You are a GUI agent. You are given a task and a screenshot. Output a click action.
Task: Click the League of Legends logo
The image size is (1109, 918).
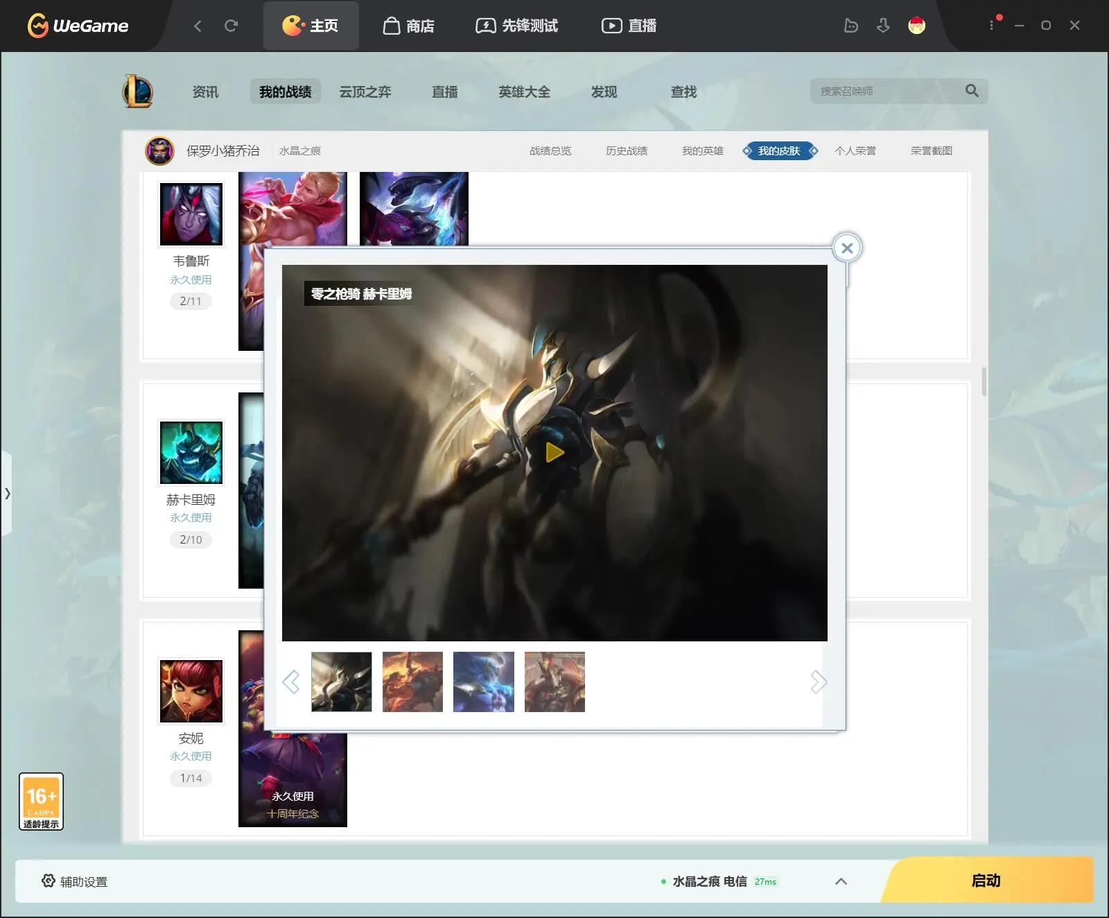[137, 92]
